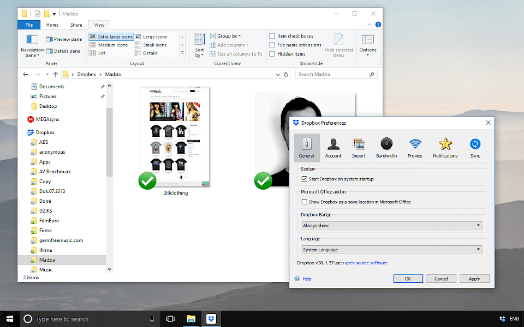Screen dimensions: 524x327
Task: Open the Notifications star tab
Action: coord(445,148)
